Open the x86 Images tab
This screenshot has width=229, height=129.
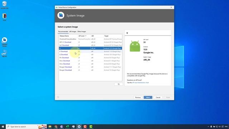point(73,32)
